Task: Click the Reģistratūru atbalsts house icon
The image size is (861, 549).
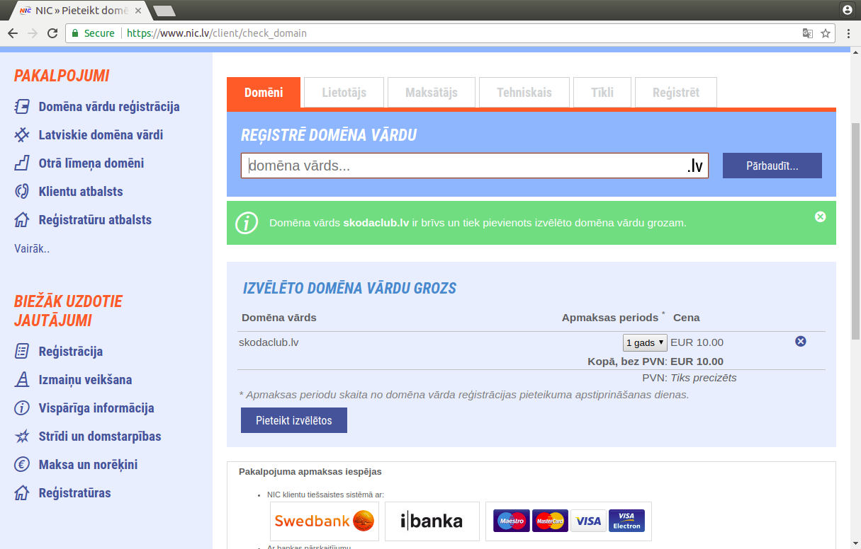Action: pos(22,220)
